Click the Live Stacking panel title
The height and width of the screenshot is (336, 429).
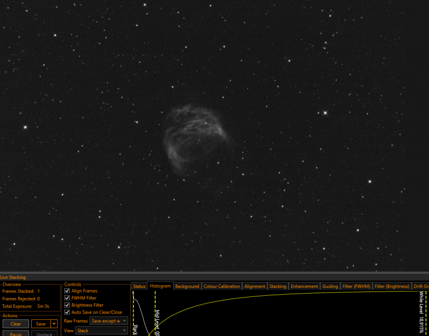[x=13, y=277]
